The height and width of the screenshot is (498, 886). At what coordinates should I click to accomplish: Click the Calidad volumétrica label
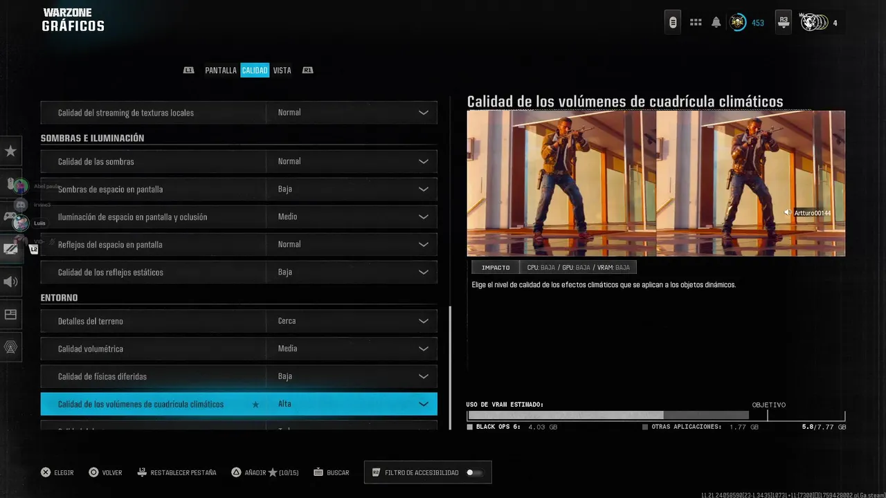(x=91, y=349)
